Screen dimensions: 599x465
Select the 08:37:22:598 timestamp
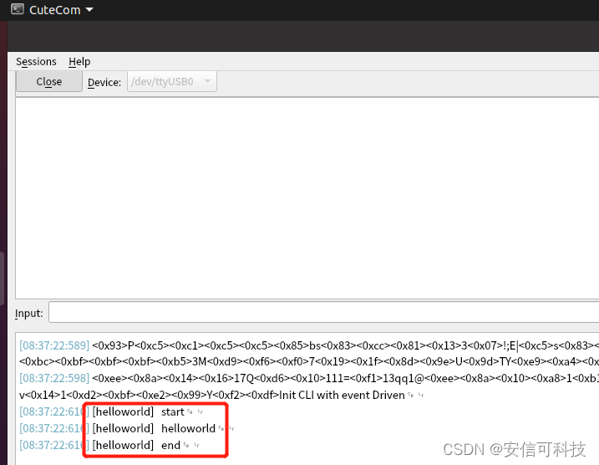54,378
